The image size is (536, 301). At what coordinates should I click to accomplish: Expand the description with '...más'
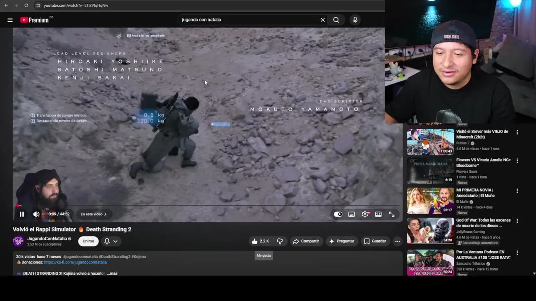112,273
